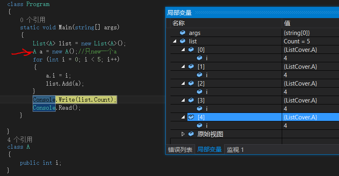This screenshot has width=339, height=176.
Task: Select the highlighted [4] item icon
Action: (x=191, y=117)
